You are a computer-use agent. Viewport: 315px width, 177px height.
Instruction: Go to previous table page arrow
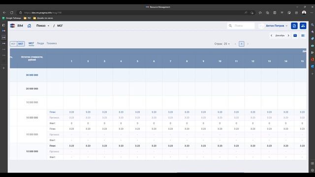(x=235, y=44)
